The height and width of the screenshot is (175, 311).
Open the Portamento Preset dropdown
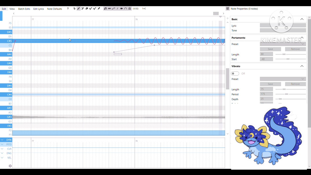(x=283, y=44)
